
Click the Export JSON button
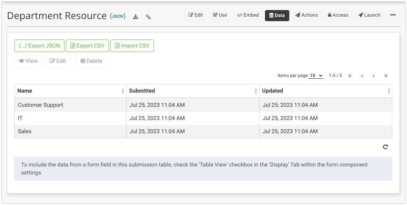(x=39, y=46)
